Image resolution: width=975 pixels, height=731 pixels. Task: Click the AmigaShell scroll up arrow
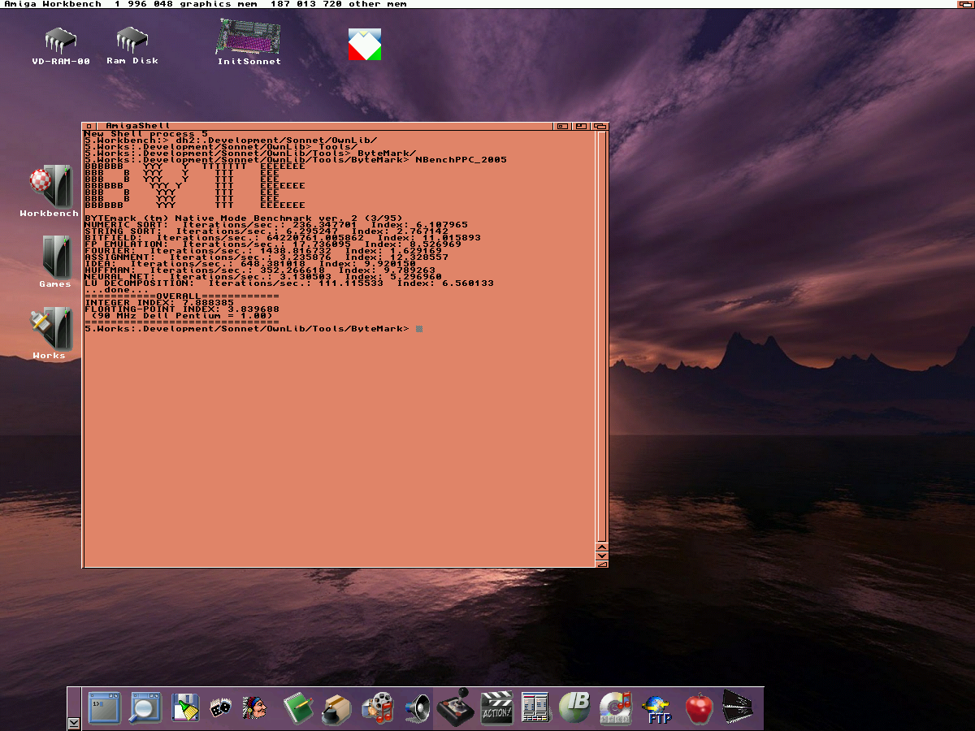602,548
